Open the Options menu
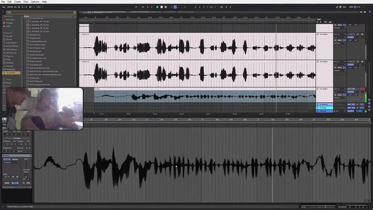This screenshot has width=373, height=210. click(35, 2)
